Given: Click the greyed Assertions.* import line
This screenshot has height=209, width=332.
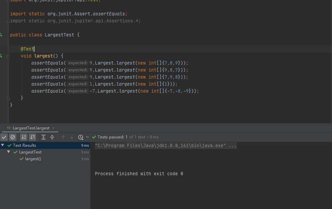Looking at the screenshot, I should tap(75, 21).
